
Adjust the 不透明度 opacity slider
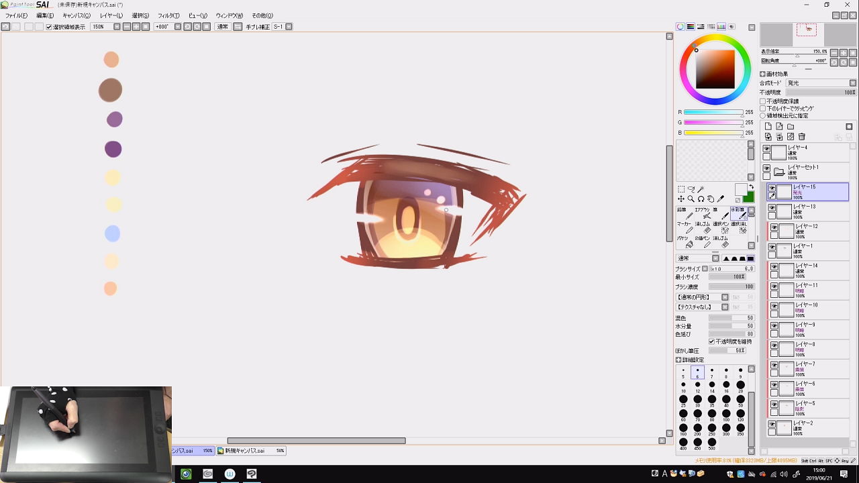[x=821, y=93]
